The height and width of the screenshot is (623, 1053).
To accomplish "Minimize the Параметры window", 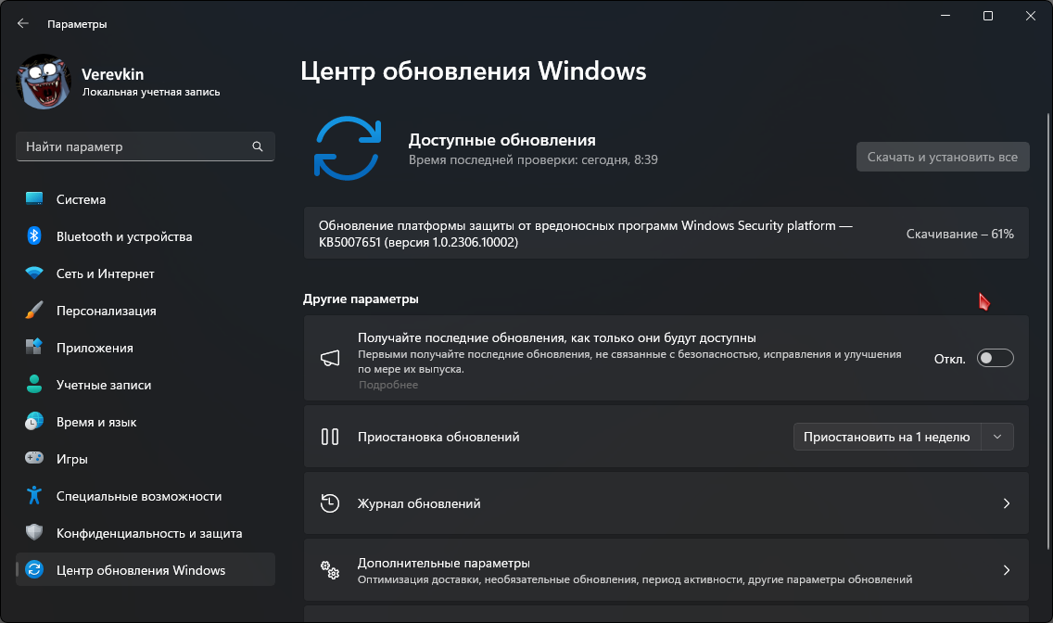I will click(945, 16).
